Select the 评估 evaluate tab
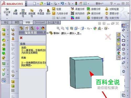 tap(28, 22)
